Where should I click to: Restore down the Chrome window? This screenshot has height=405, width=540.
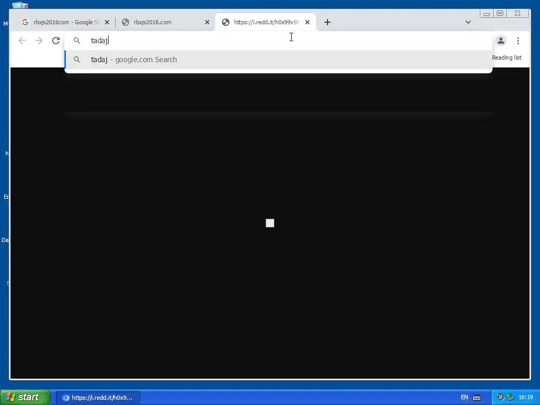coord(500,13)
